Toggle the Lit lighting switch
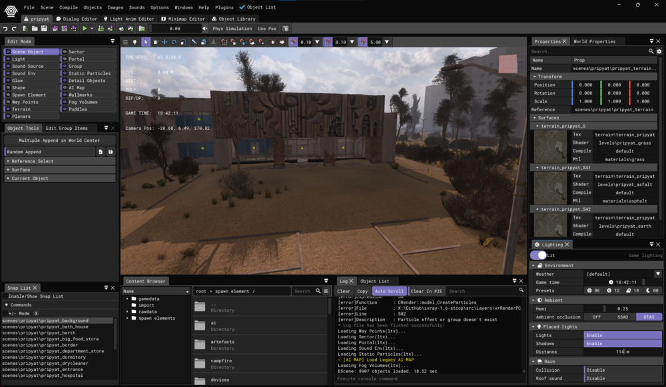Viewport: 666px width, 387px height. 538,255
